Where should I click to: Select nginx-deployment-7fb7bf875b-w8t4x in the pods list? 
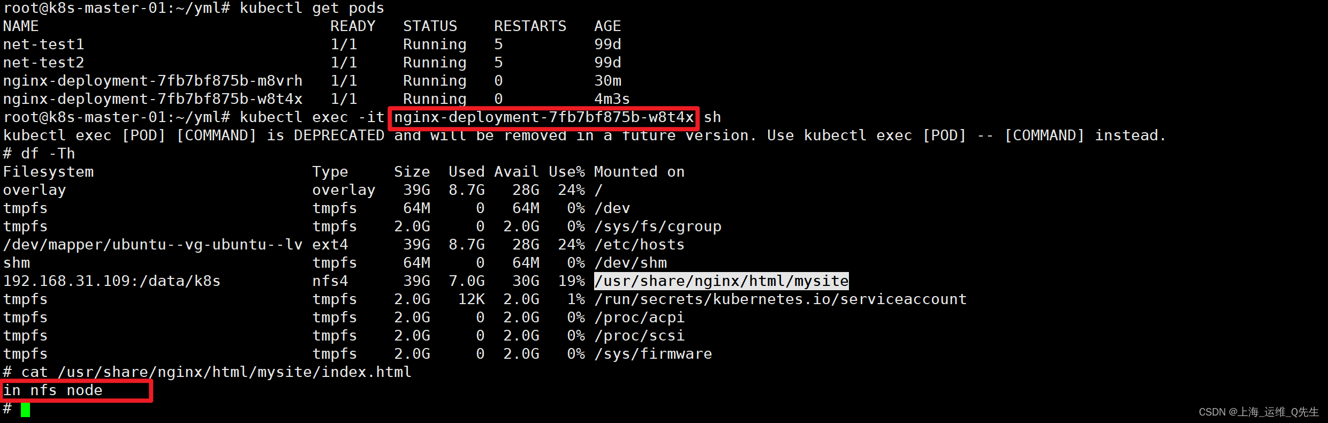point(153,99)
